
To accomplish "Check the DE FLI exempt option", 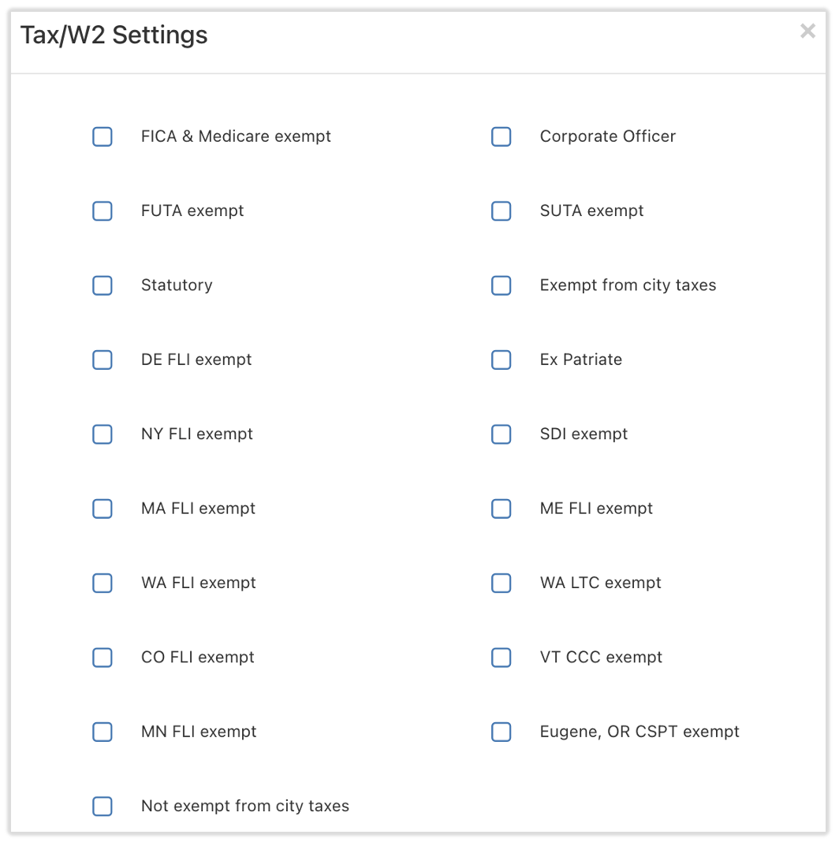I will click(x=103, y=360).
